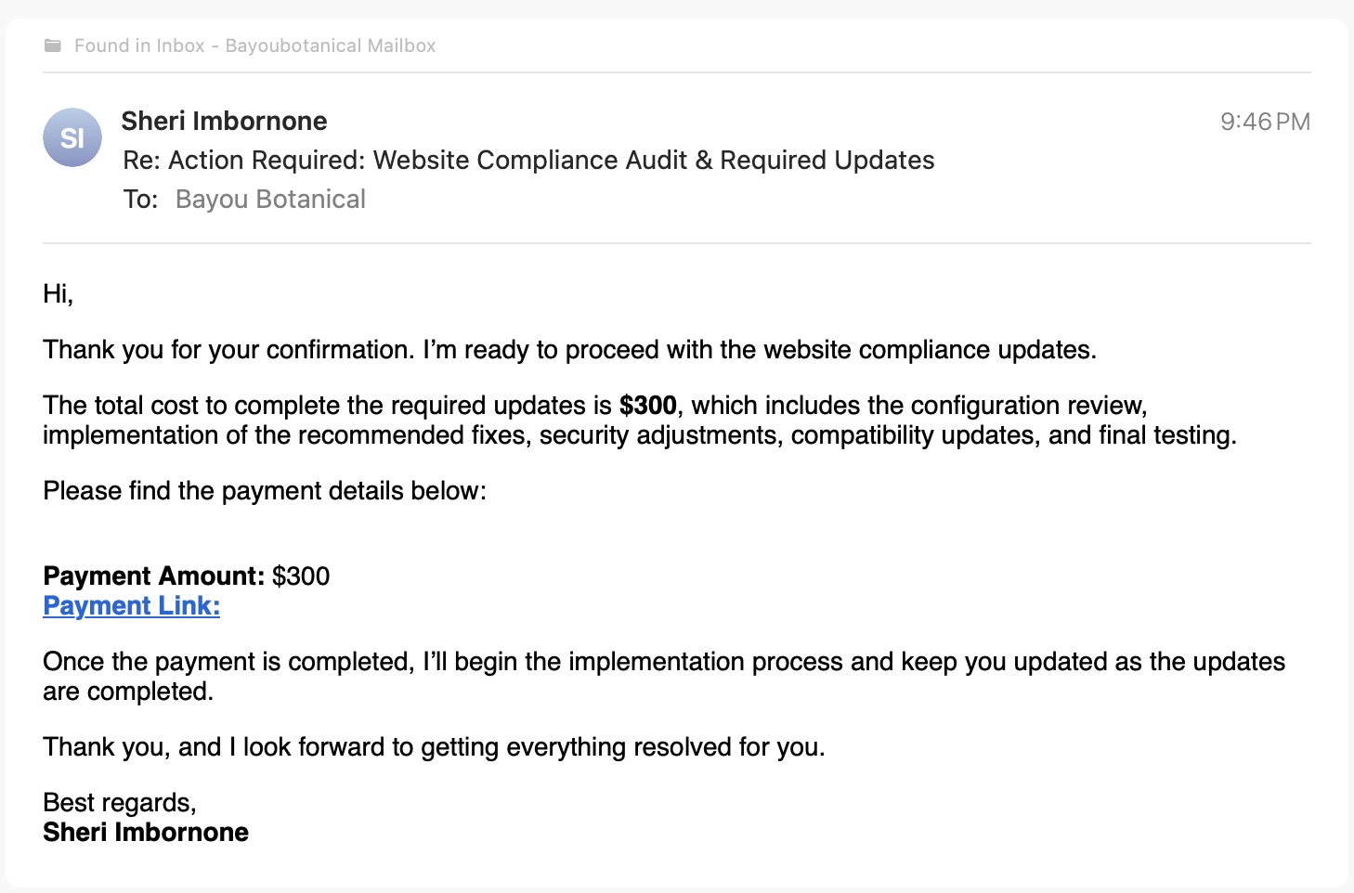This screenshot has height=893, width=1354.
Task: Click the Hi greeting line
Action: 58,294
